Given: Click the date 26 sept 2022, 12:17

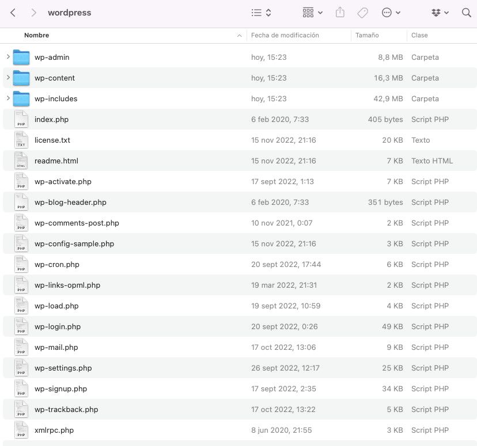Looking at the screenshot, I should point(285,368).
